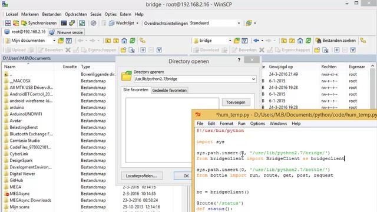Click the Wachtlijst queue button
The width and height of the screenshot is (377, 212).
pyautogui.click(x=122, y=23)
